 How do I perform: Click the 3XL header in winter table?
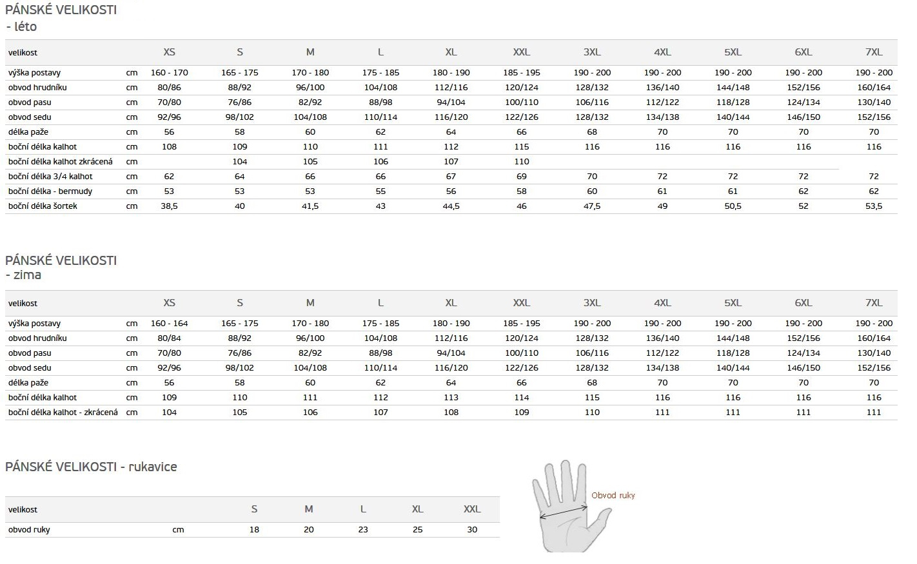coord(592,303)
